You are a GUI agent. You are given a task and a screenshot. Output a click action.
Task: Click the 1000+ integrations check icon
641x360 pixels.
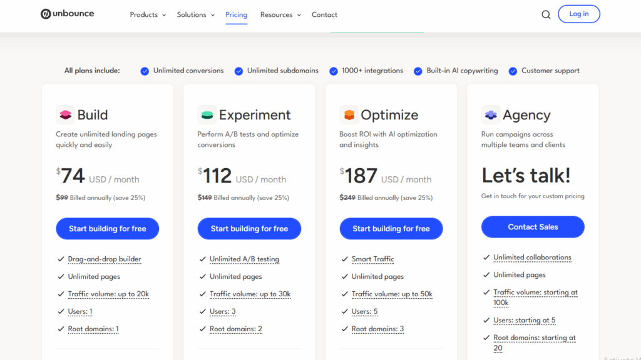334,71
